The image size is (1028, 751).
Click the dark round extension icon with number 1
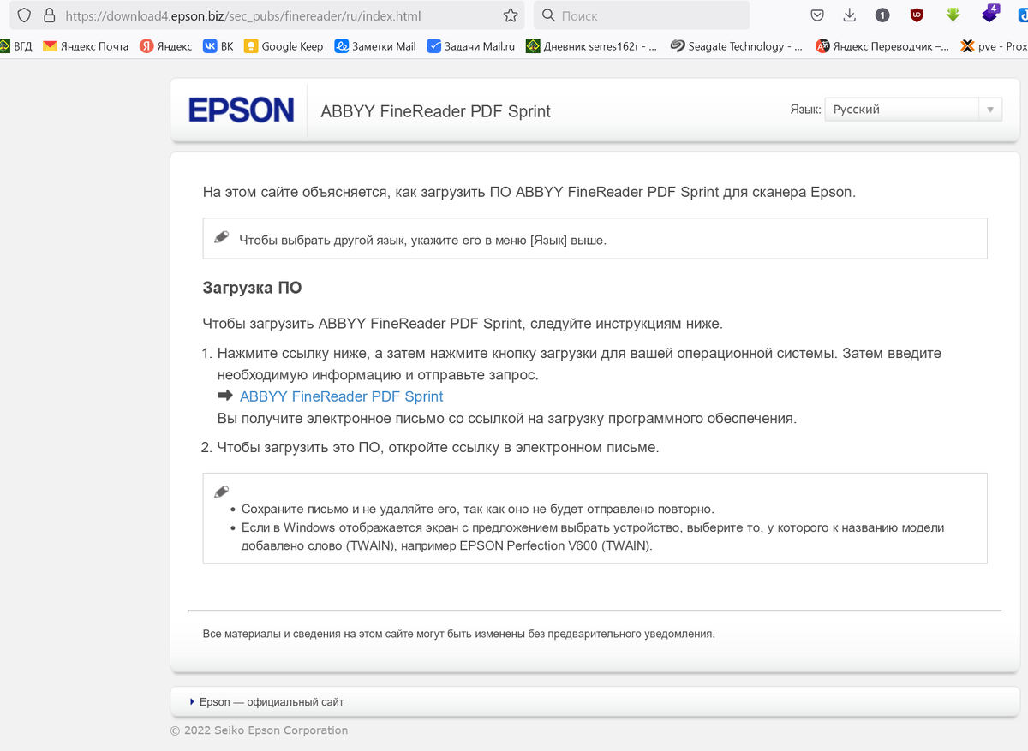(x=882, y=15)
